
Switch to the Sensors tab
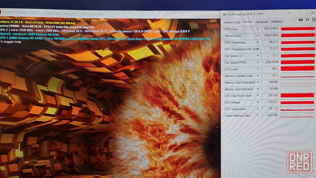tap(248, 22)
